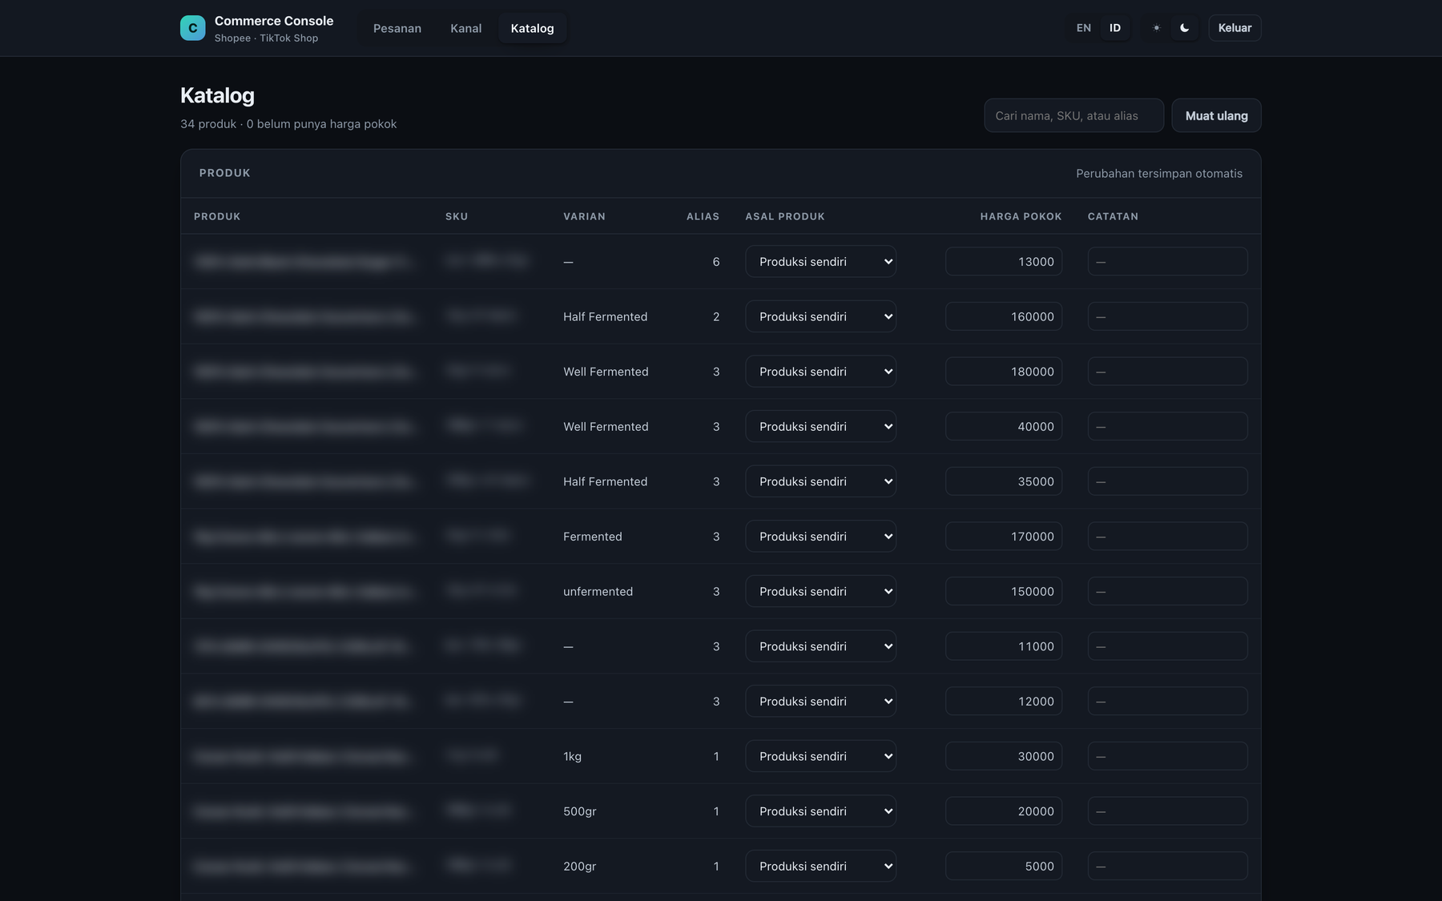
Task: Edit the Harga Pokok field showing 30000
Action: (x=1004, y=756)
